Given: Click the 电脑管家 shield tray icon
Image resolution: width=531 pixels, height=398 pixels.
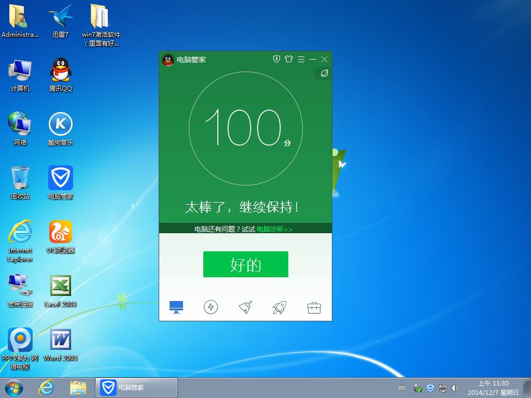Looking at the screenshot, I should (430, 388).
